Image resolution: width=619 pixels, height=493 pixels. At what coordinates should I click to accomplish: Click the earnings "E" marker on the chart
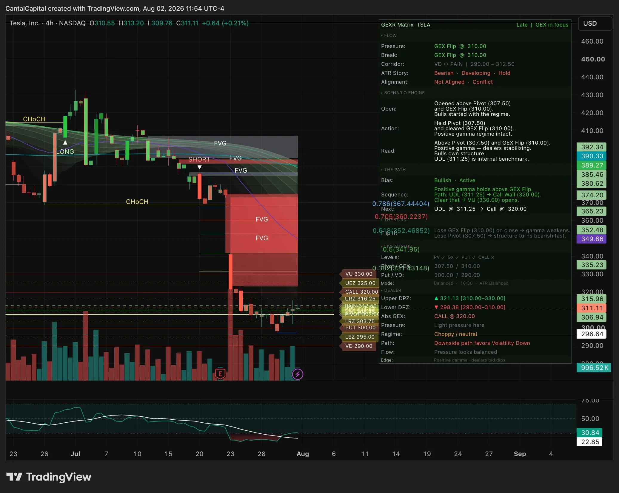pos(220,373)
